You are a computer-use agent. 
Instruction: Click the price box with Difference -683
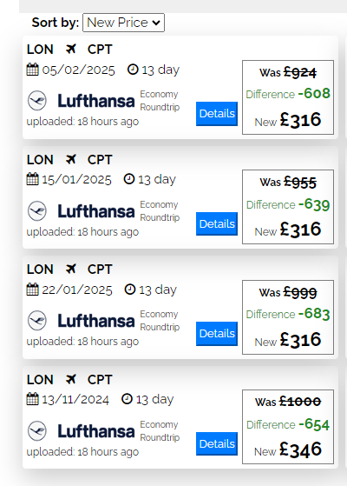click(288, 317)
